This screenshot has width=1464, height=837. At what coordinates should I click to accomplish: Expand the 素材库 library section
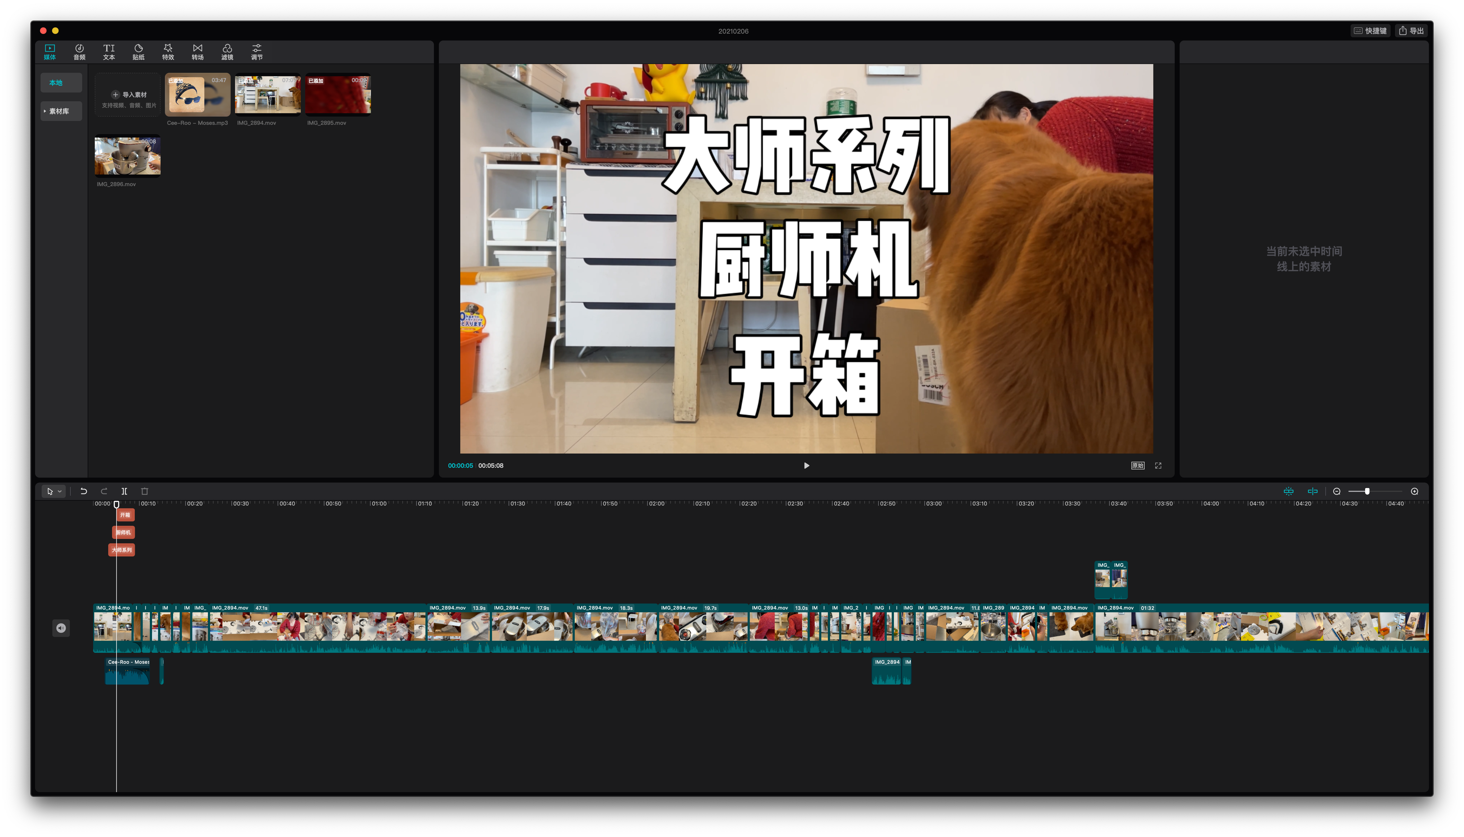pyautogui.click(x=60, y=111)
